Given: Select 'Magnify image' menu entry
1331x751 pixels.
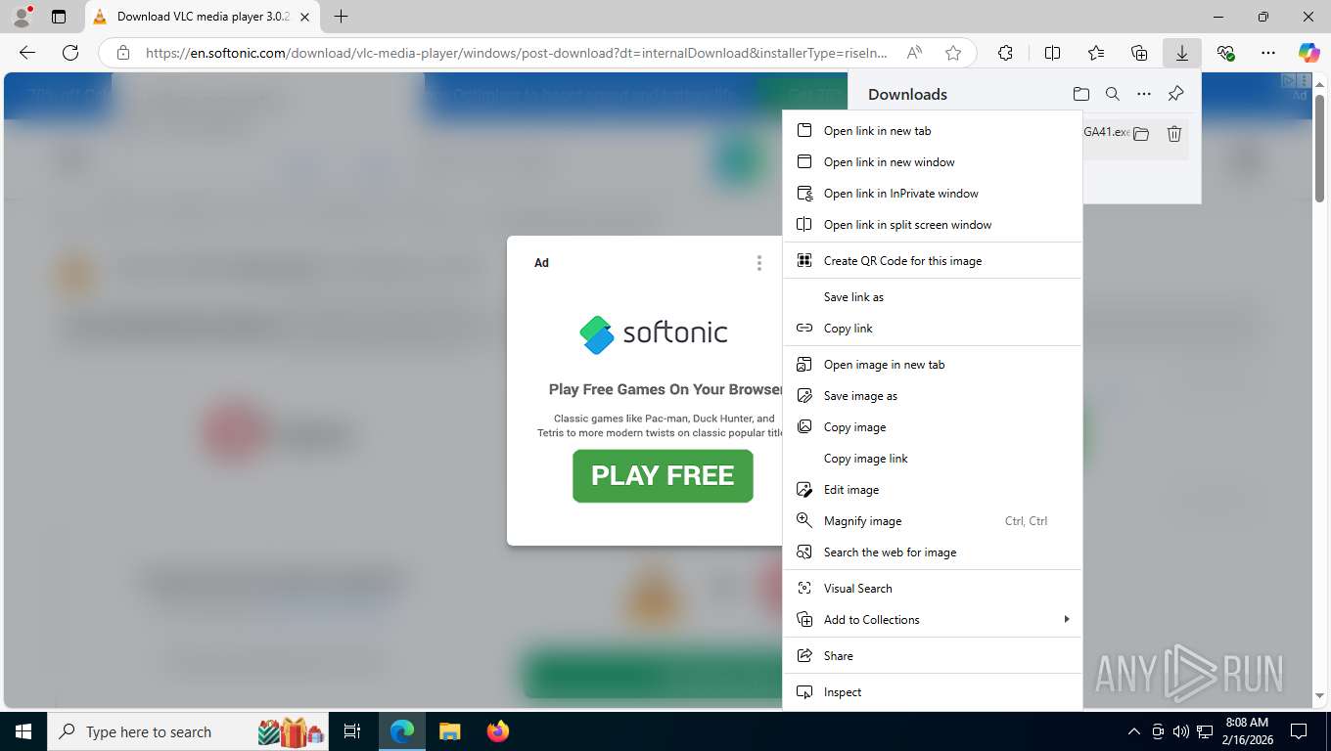Looking at the screenshot, I should pyautogui.click(x=933, y=521).
